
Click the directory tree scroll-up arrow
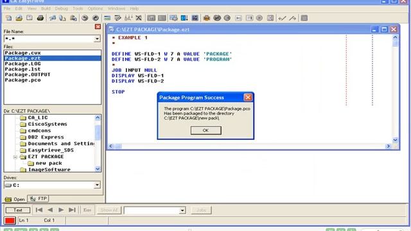click(x=98, y=117)
